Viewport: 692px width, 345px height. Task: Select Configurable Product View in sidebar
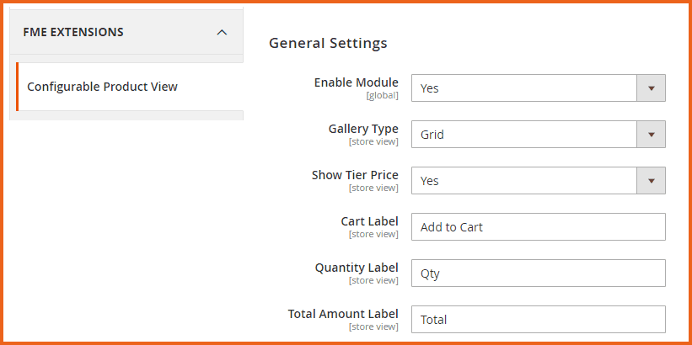(102, 87)
